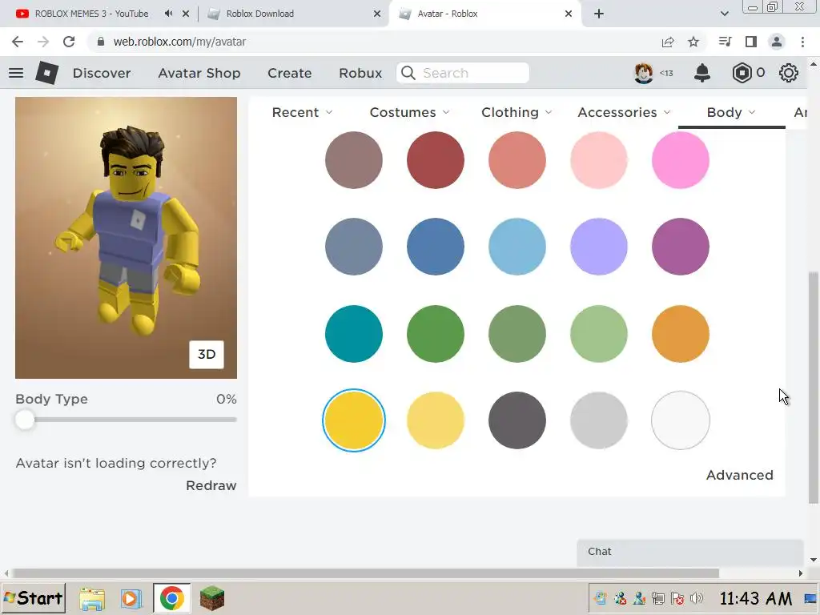Open the tab search chevron

point(724,14)
